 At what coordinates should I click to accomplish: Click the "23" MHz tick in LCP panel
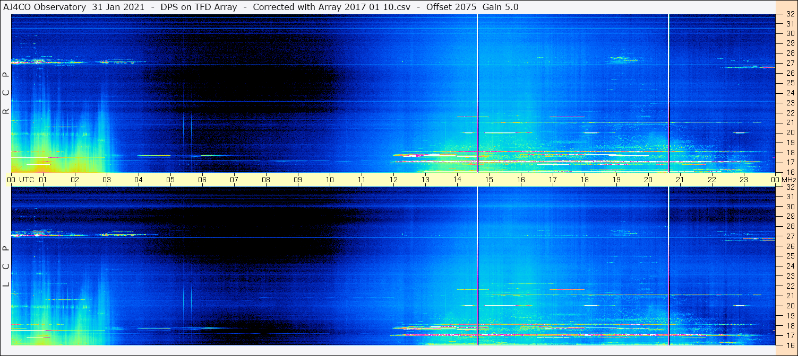tap(790, 276)
